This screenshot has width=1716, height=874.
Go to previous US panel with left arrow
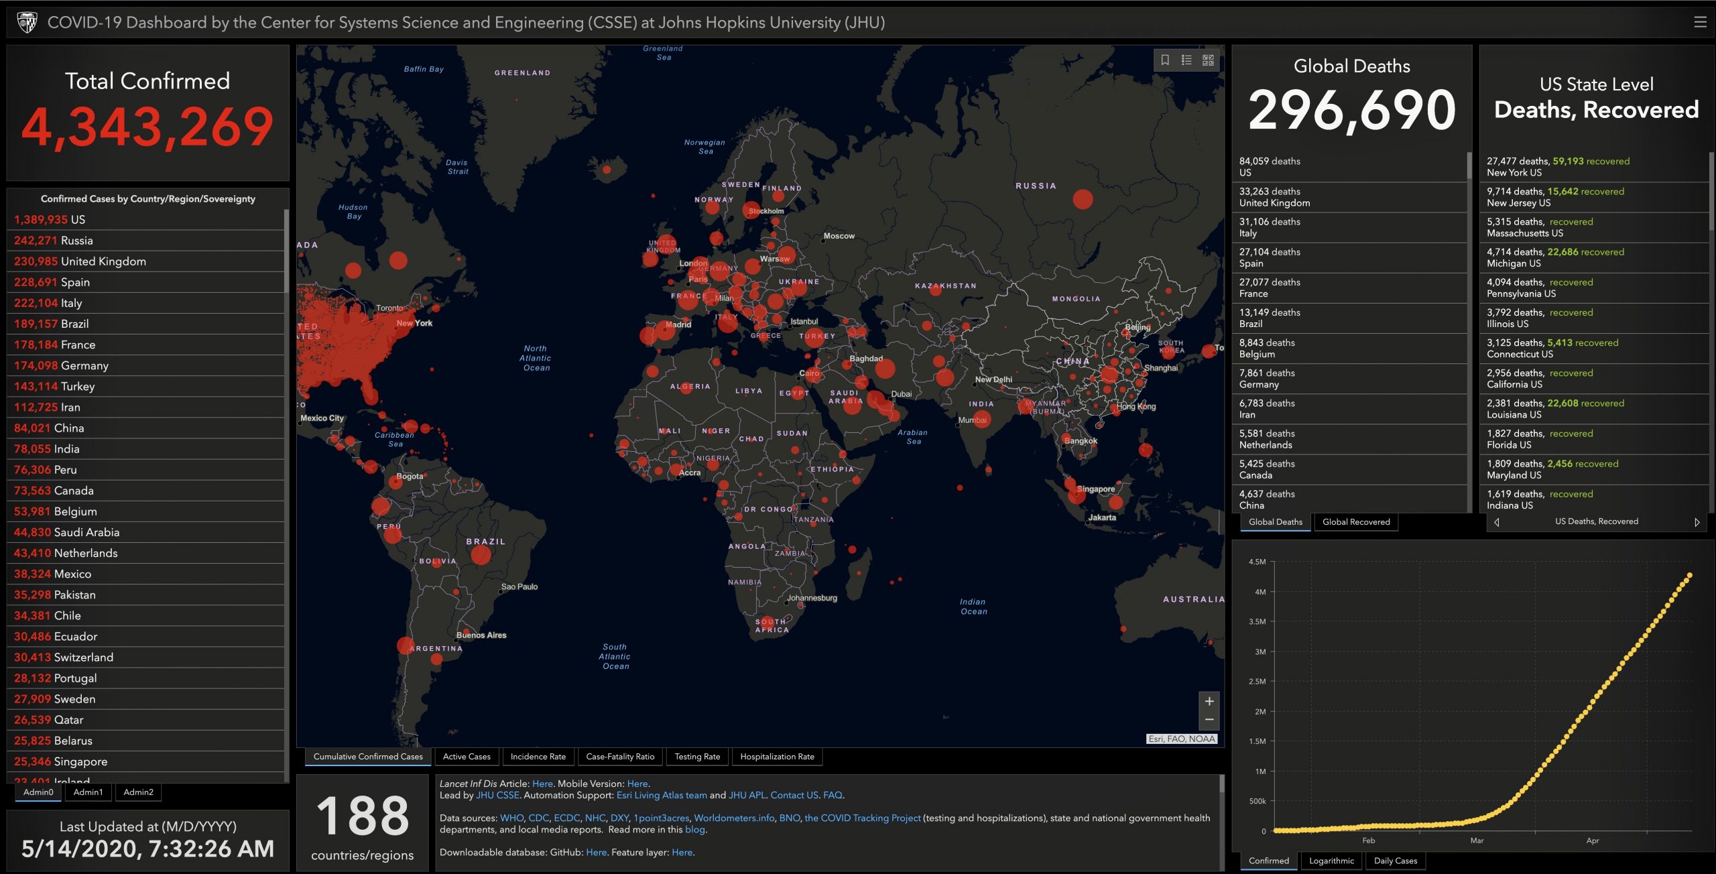click(x=1497, y=522)
